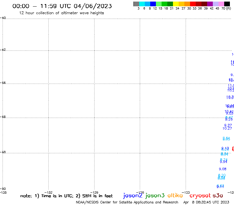Viewport: 234px width, 205px height.
Task: Click the '-40' latitude axis label
Action: pos(3,18)
